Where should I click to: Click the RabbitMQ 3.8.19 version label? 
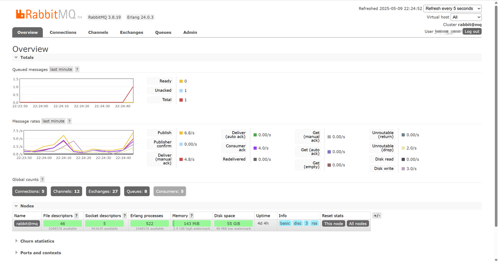click(104, 17)
